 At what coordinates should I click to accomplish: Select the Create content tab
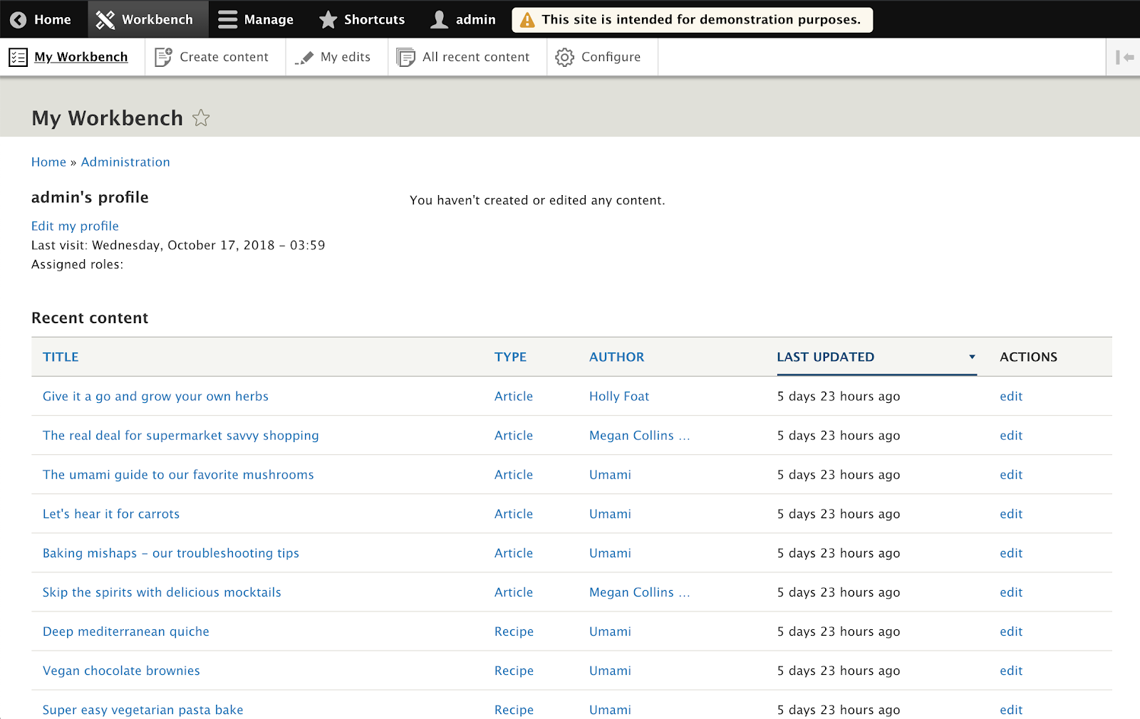point(215,57)
